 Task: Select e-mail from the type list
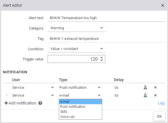(81, 102)
